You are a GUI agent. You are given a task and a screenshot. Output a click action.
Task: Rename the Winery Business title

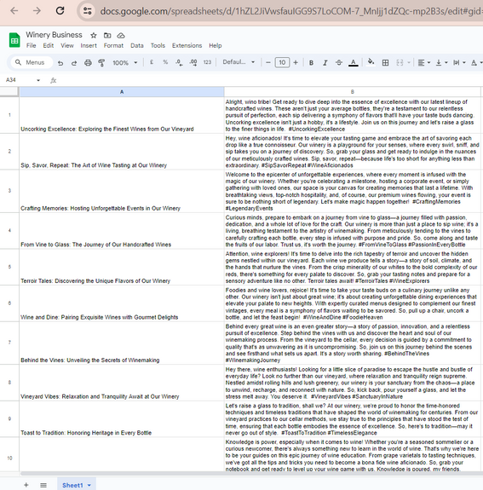tap(54, 35)
